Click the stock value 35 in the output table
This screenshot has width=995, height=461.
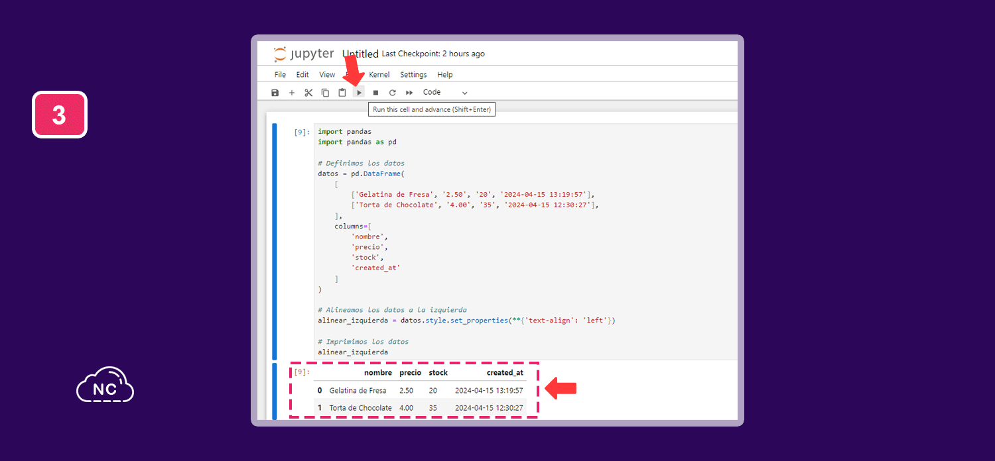tap(433, 408)
